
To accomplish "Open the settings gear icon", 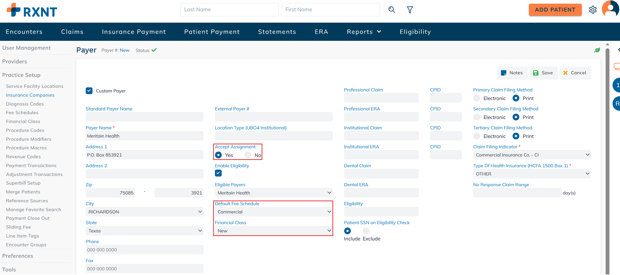I will pos(593,10).
